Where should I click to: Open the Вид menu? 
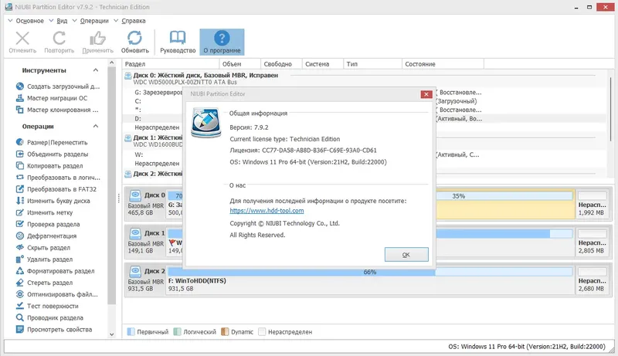(x=62, y=21)
